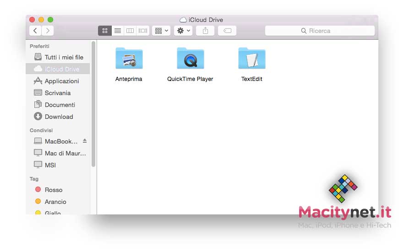Zoom the window with green button
Image resolution: width=404 pixels, height=251 pixels.
click(50, 20)
